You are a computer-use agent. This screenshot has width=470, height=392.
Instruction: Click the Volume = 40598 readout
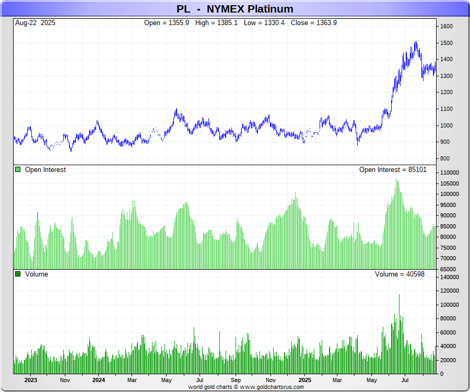coord(399,274)
